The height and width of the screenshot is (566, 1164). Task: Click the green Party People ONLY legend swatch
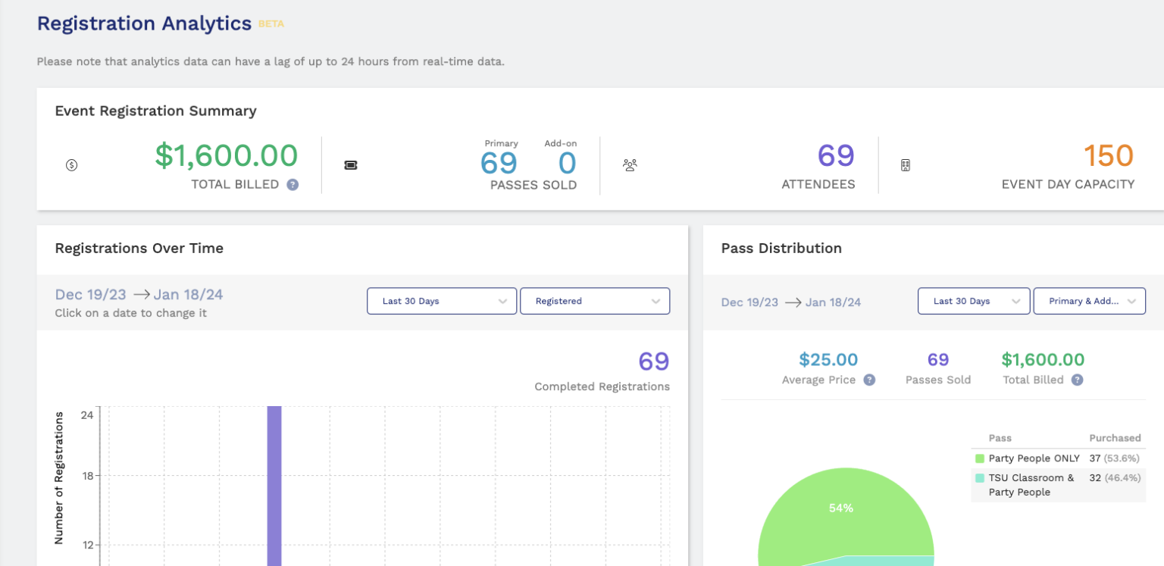point(978,458)
